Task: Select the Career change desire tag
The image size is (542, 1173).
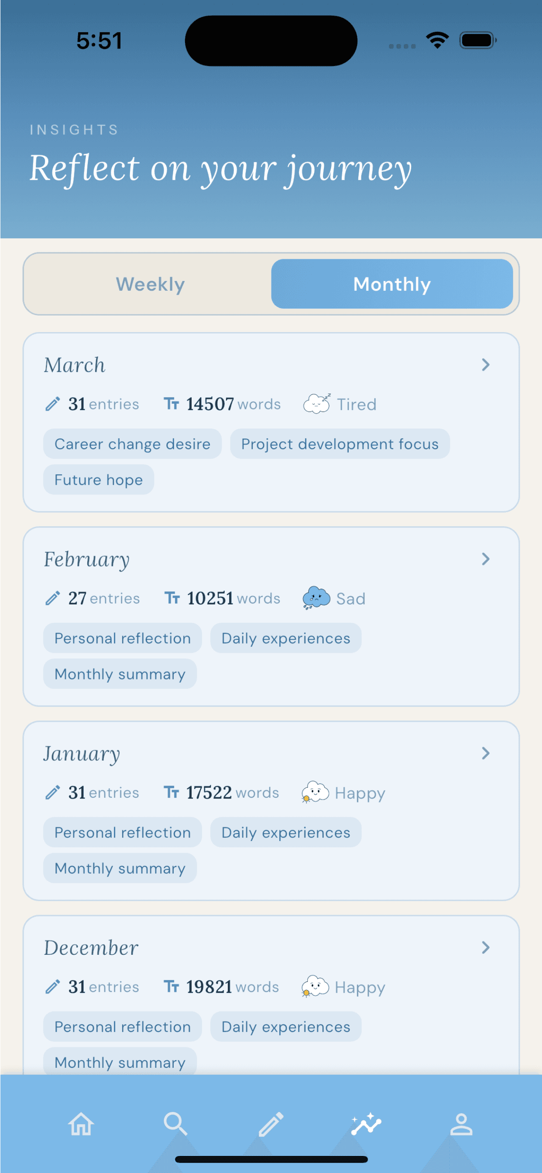Action: 132,444
